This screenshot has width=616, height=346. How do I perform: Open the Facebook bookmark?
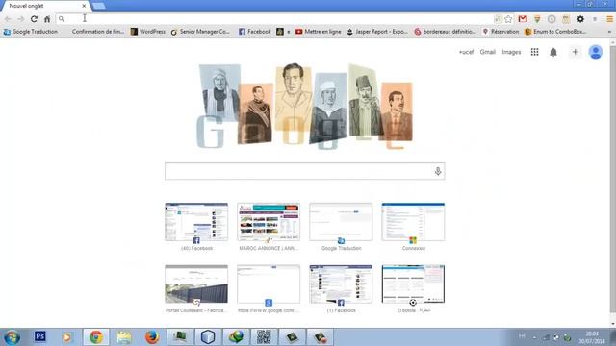254,32
